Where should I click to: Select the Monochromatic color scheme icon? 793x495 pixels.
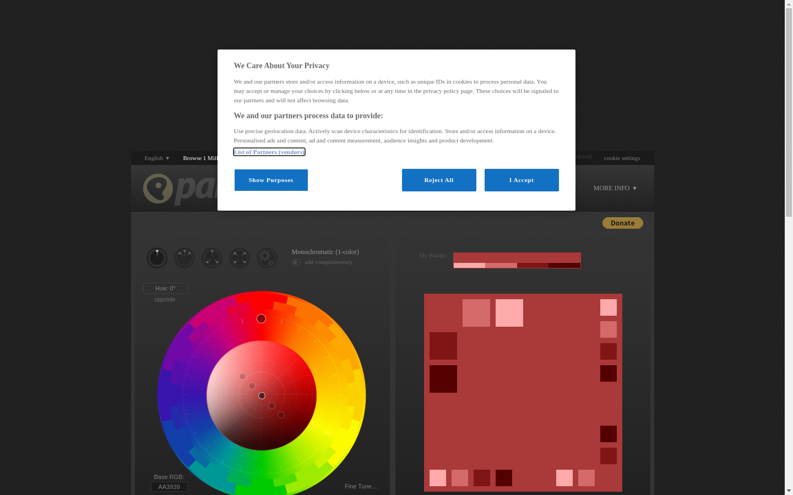point(157,258)
